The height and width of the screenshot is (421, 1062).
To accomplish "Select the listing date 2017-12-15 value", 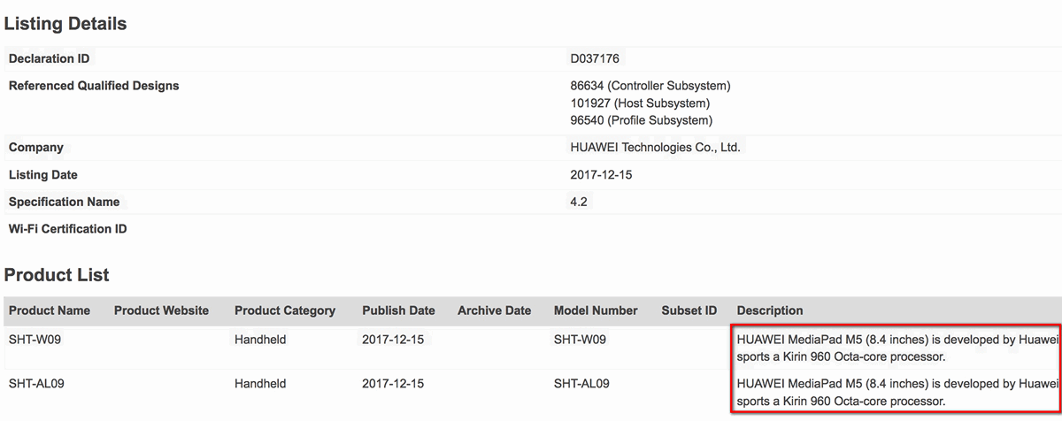I will coord(602,175).
